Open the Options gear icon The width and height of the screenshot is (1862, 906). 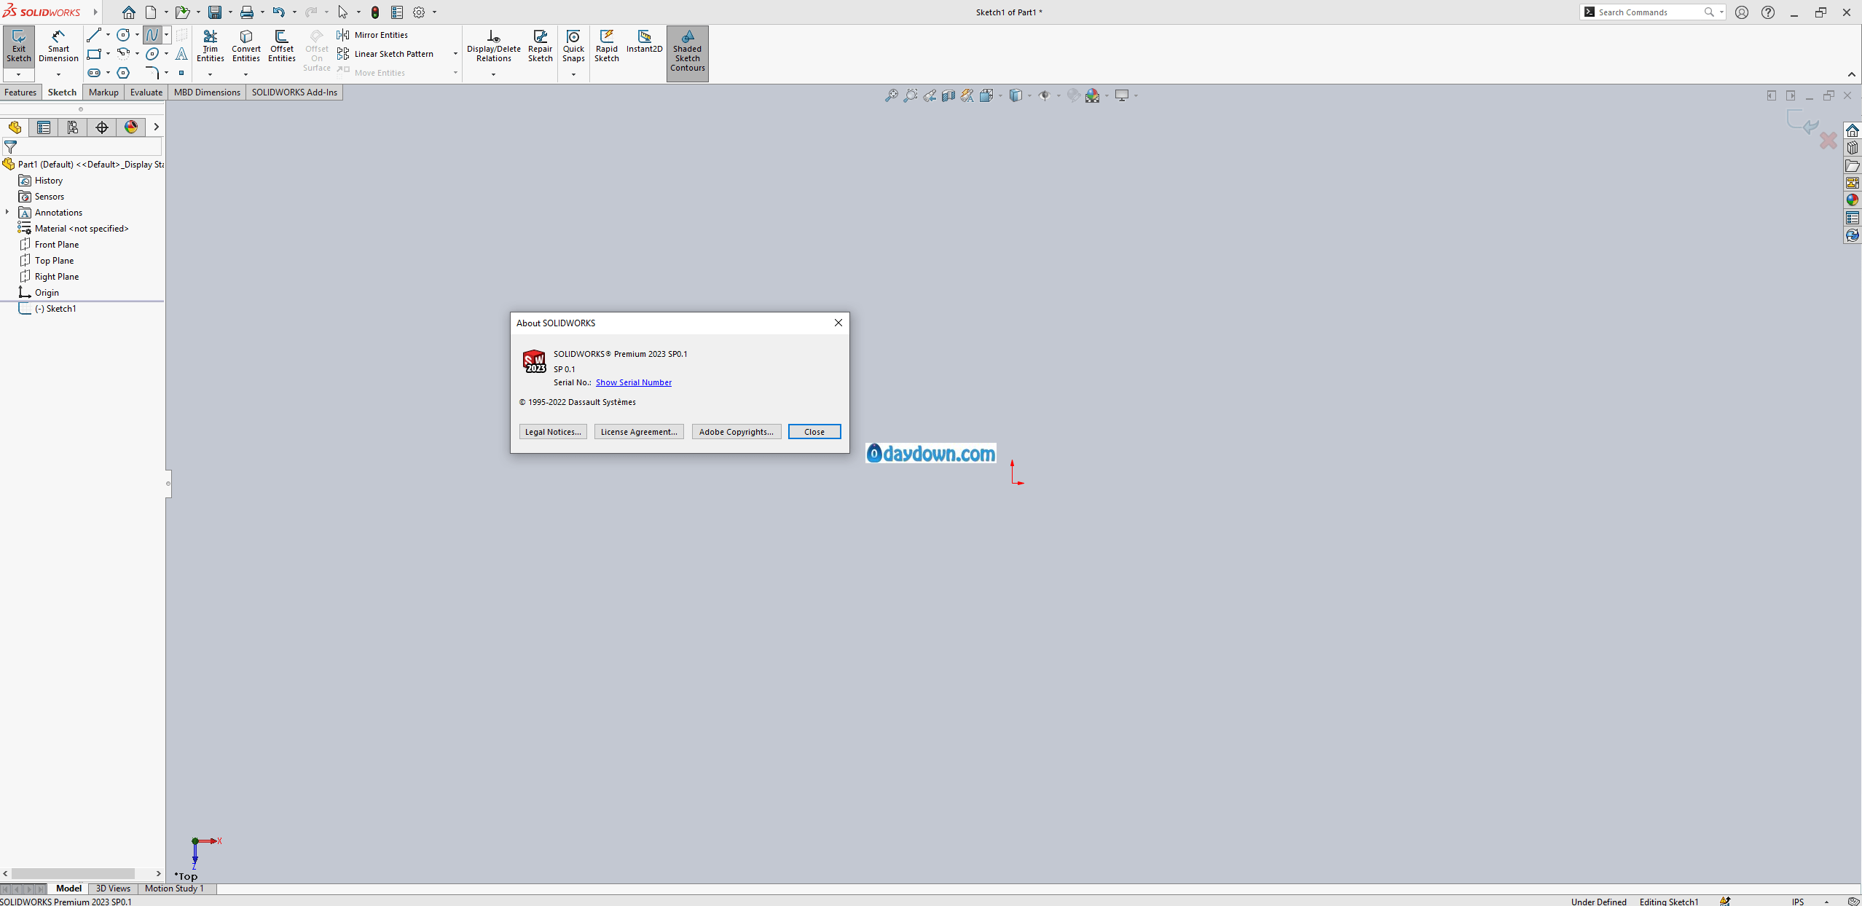click(x=419, y=12)
